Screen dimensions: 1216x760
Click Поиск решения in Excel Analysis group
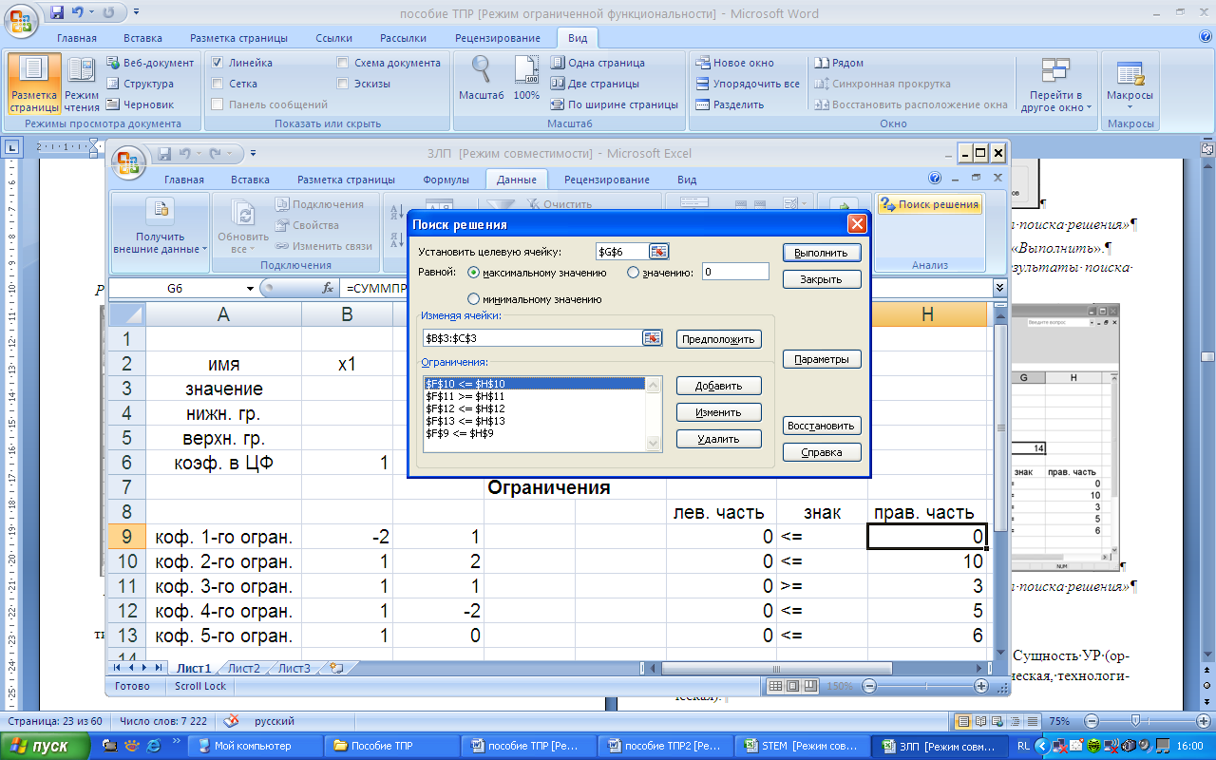pyautogui.click(x=929, y=204)
